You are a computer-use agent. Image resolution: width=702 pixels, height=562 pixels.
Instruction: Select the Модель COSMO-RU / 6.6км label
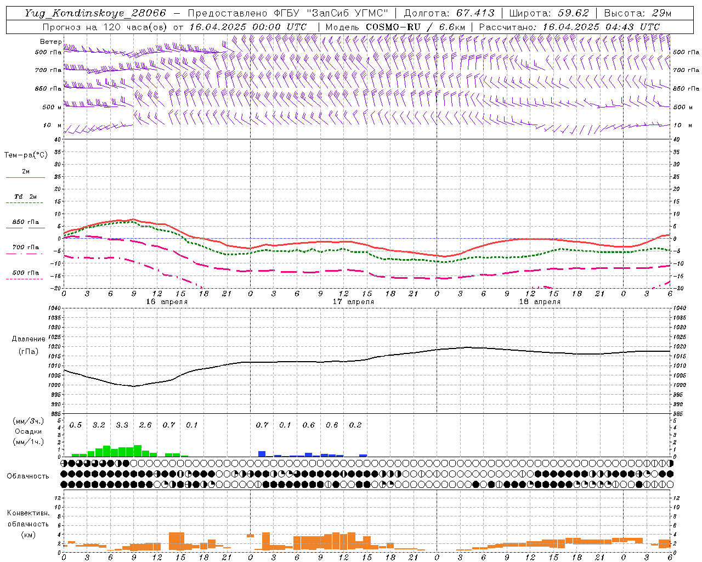click(395, 27)
